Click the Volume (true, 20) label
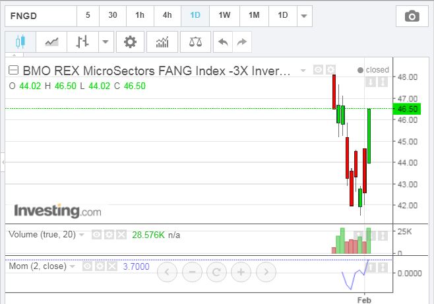 coord(42,235)
